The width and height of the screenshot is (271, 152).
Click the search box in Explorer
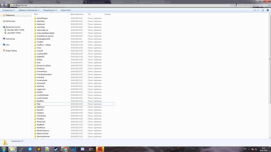253,5
